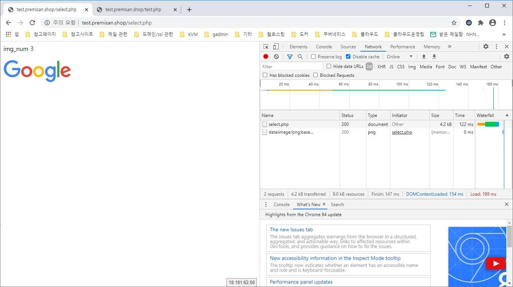Click the site info icon in address bar

(x=47, y=23)
